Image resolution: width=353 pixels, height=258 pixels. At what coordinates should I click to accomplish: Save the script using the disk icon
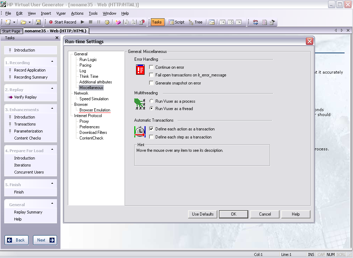click(38, 22)
